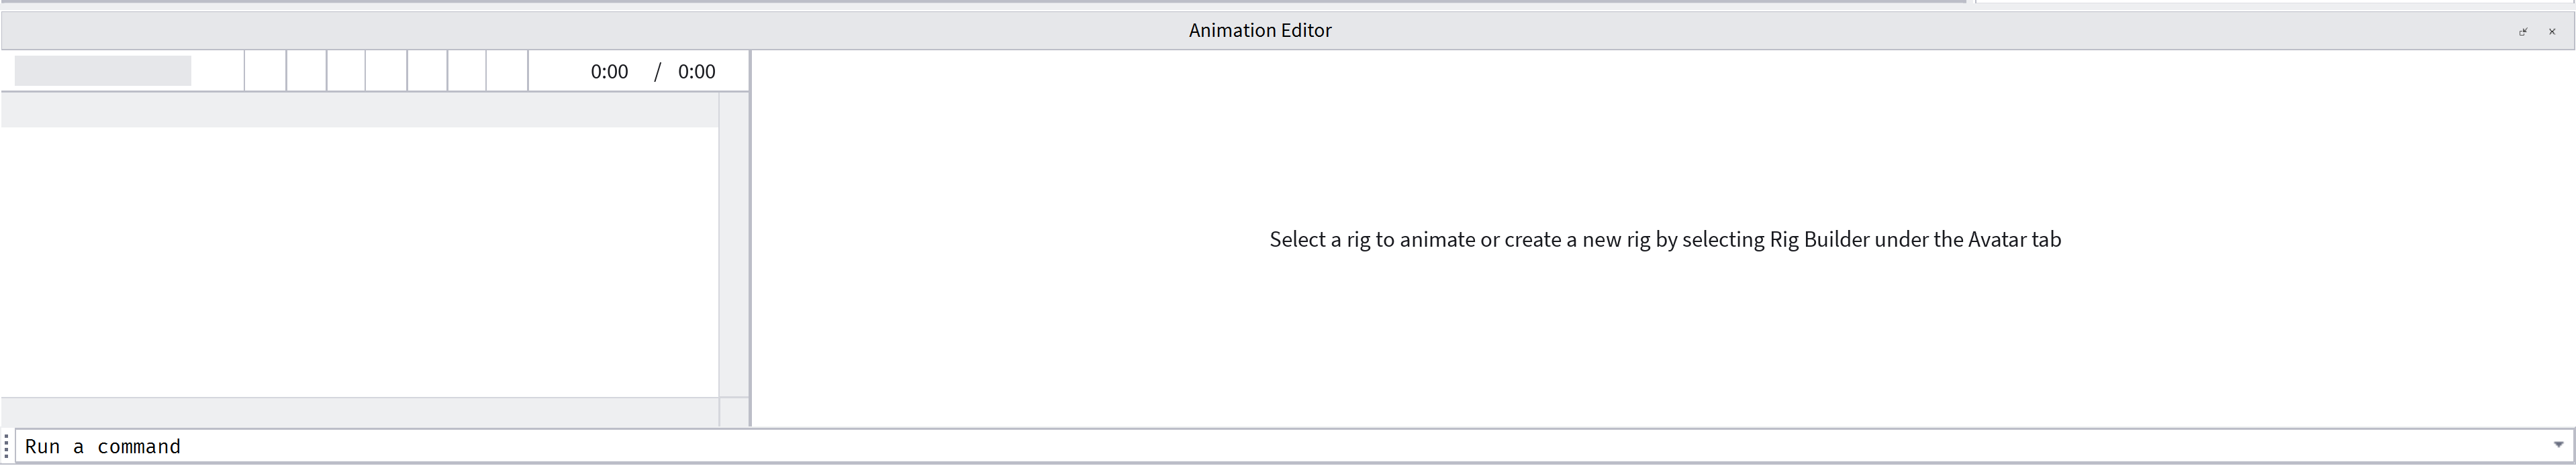
Task: Focus the Run a command input field
Action: (1200, 446)
